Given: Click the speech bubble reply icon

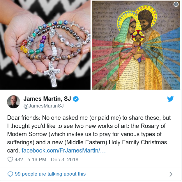Looking at the screenshot, I should (x=10, y=174).
